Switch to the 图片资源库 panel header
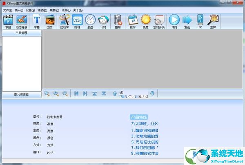 (x=22, y=94)
